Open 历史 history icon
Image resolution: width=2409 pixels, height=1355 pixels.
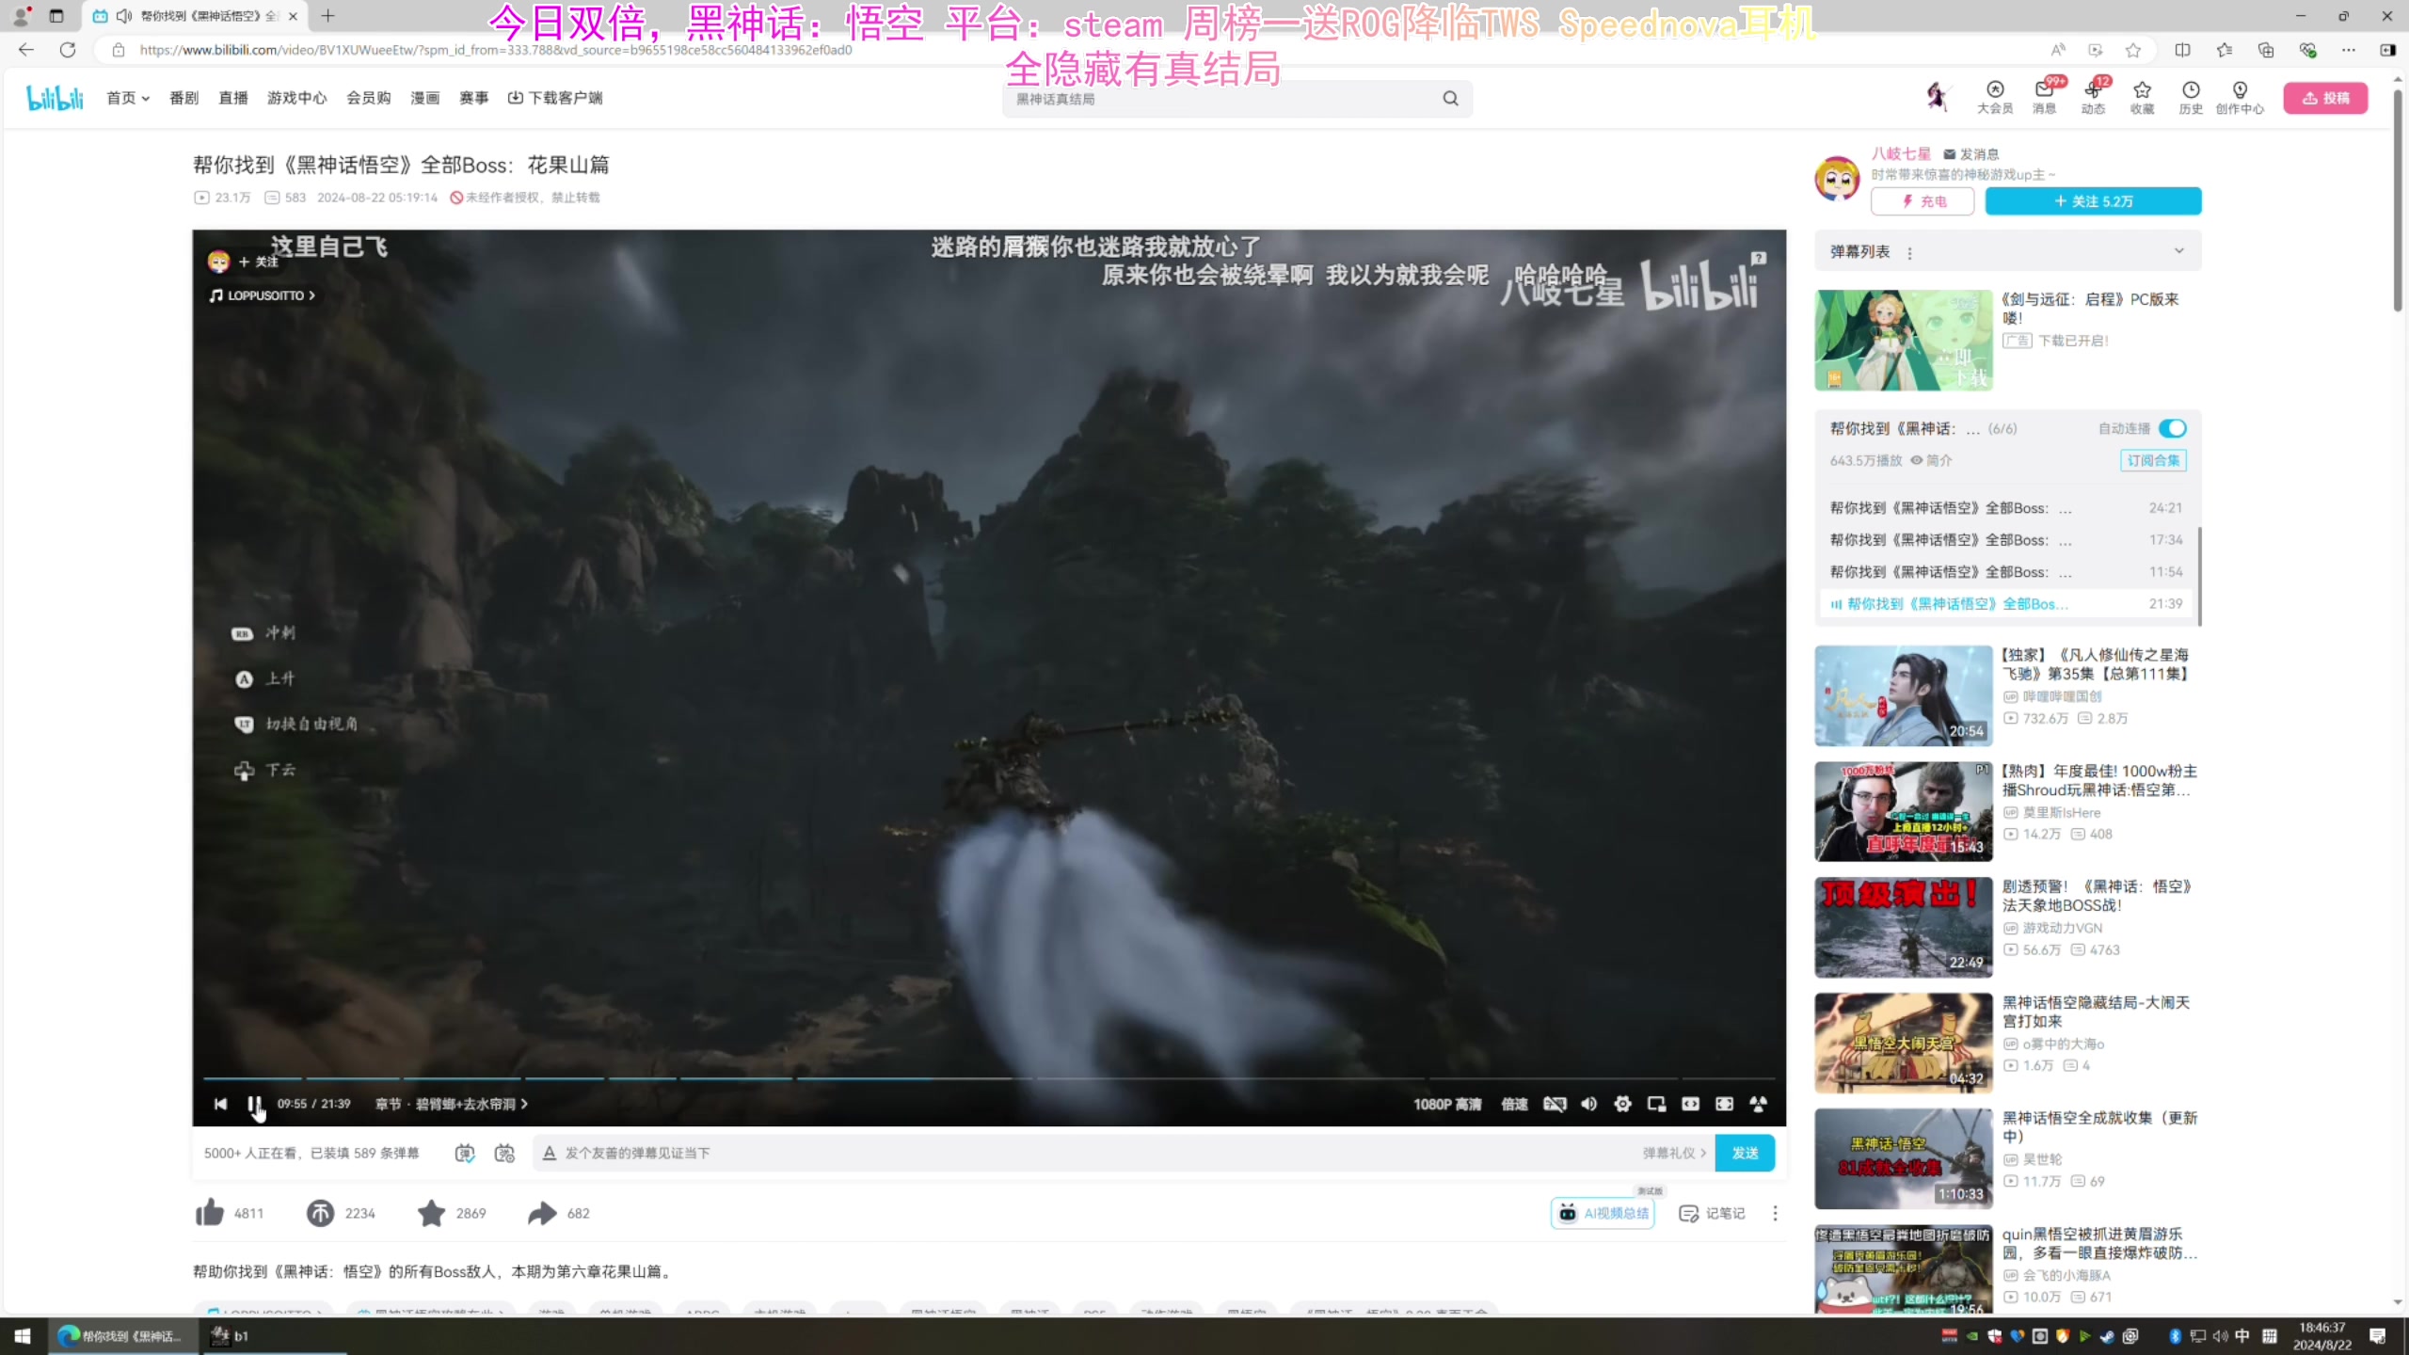(x=2191, y=97)
